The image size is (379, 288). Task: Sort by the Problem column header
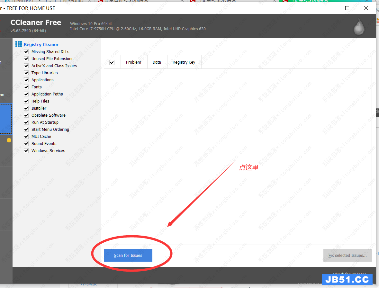click(x=133, y=62)
